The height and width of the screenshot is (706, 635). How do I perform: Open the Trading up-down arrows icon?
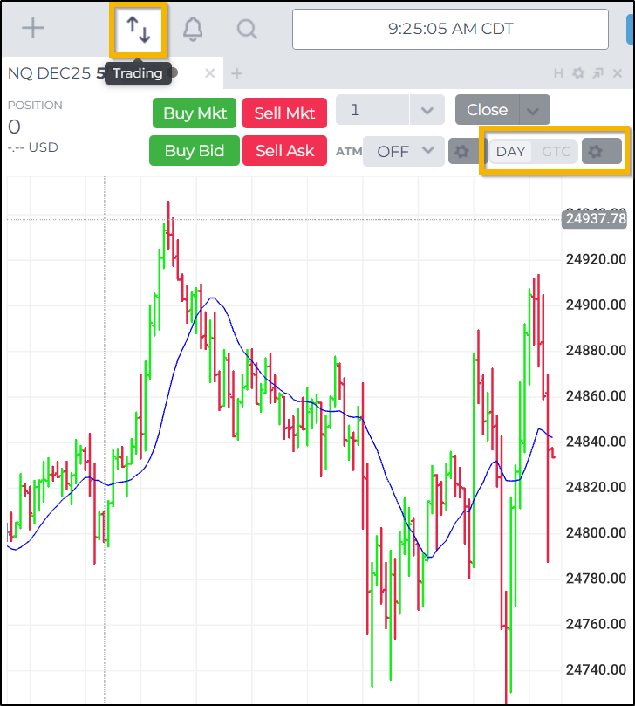[x=138, y=30]
